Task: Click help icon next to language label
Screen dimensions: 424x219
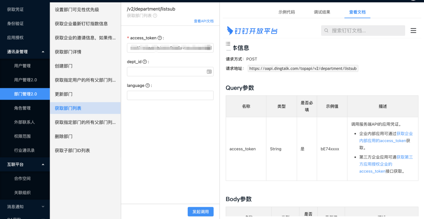Action: coord(148,86)
